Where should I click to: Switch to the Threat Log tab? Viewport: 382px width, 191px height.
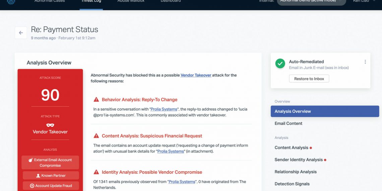[91, 2]
